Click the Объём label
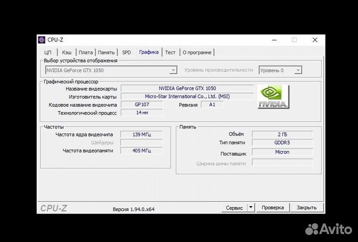The width and height of the screenshot is (358, 242). [236, 134]
